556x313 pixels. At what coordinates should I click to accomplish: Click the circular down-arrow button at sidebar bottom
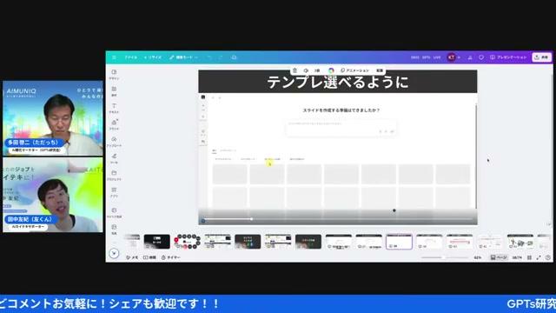click(114, 253)
